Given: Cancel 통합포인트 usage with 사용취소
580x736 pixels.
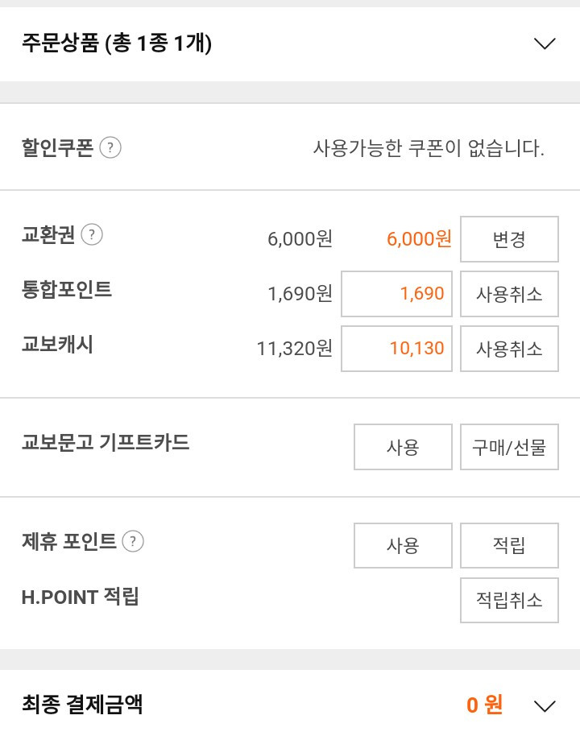Looking at the screenshot, I should 510,294.
